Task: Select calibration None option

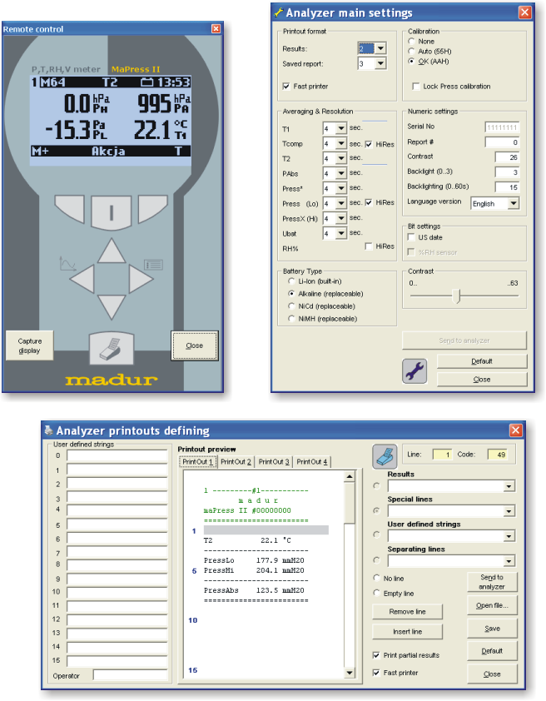Action: pos(411,41)
